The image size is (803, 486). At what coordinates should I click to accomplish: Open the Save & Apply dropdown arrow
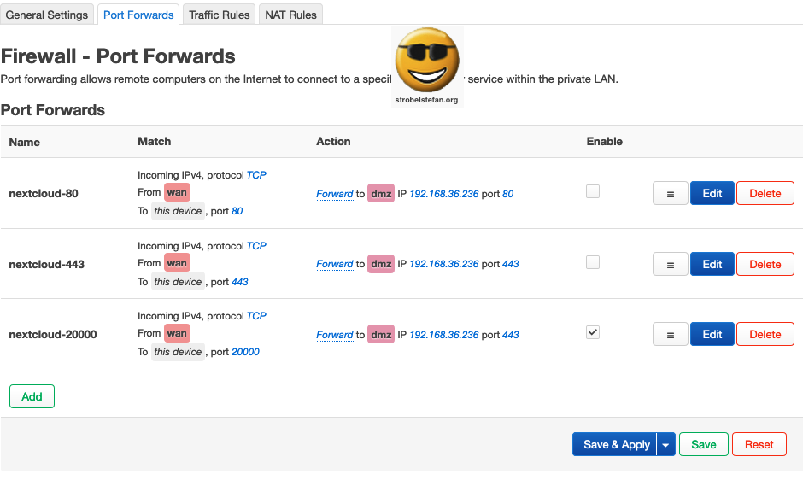point(666,444)
